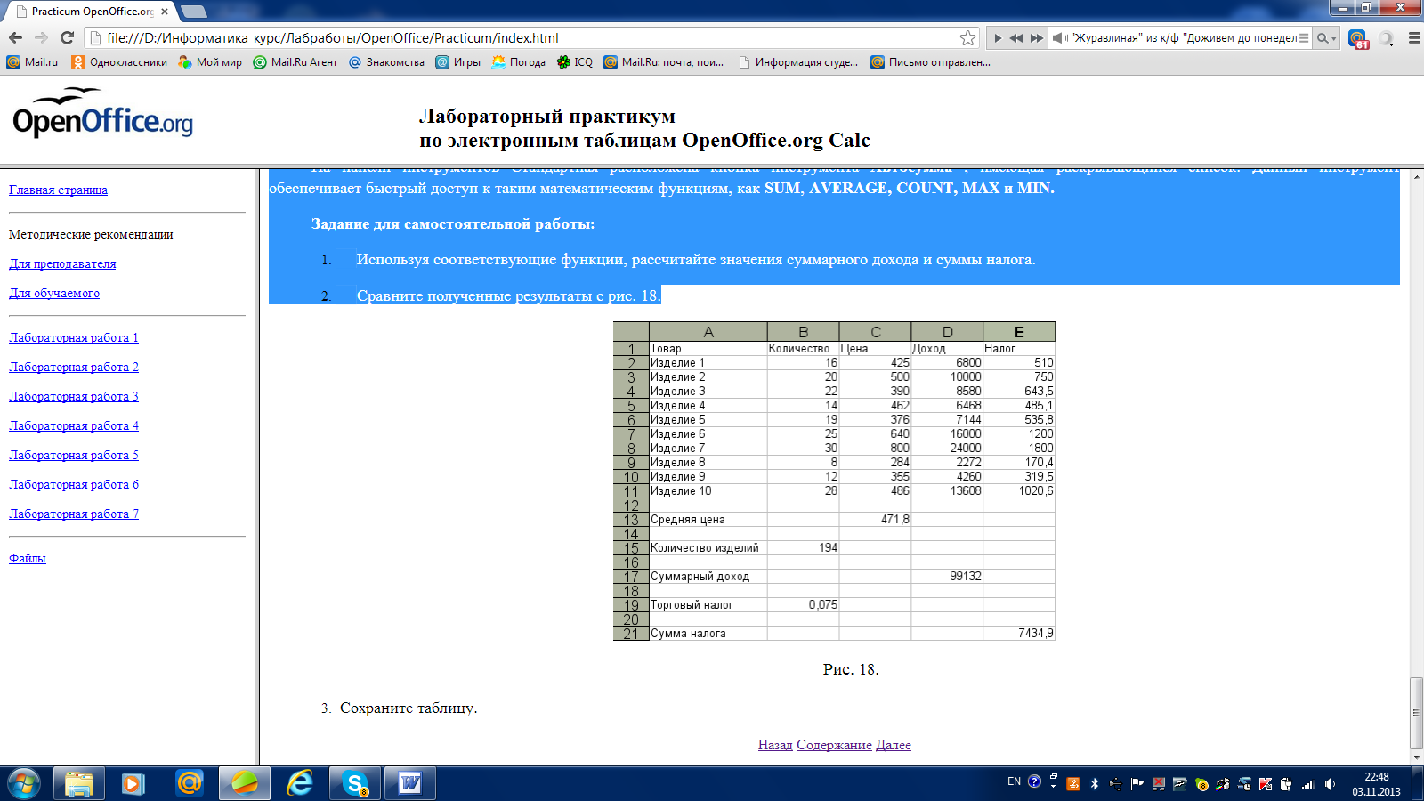
Task: Mute the player using the speaker icon
Action: coord(1059,38)
